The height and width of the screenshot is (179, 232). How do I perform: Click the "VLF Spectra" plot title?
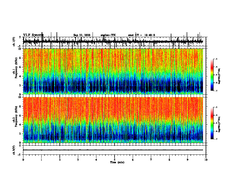[x=33, y=35]
